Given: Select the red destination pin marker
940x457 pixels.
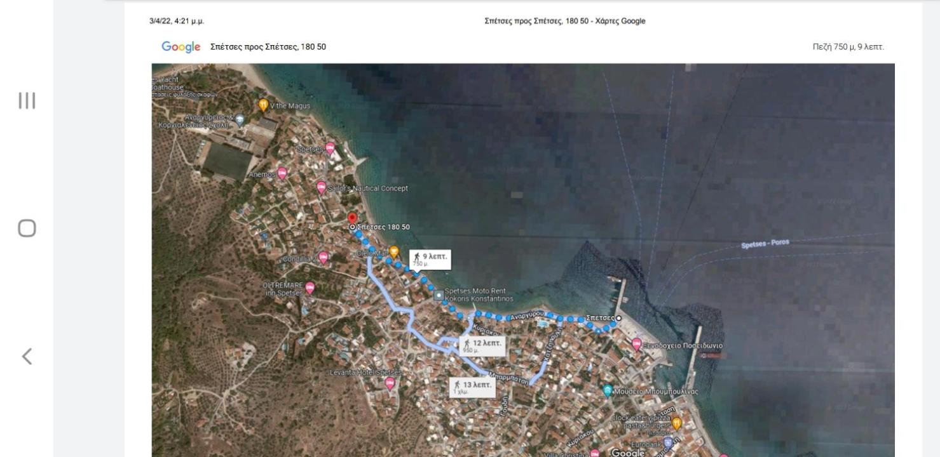Looking at the screenshot, I should click(x=352, y=220).
